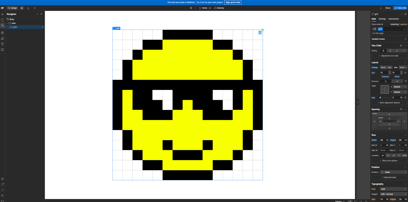
Task: Collapse all in Navigator header
Action: coord(37,14)
